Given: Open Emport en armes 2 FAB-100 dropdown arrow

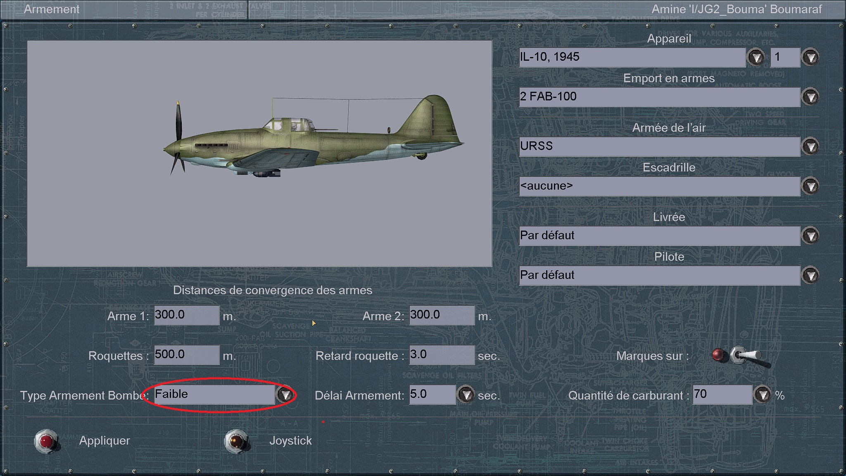Looking at the screenshot, I should click(x=810, y=97).
